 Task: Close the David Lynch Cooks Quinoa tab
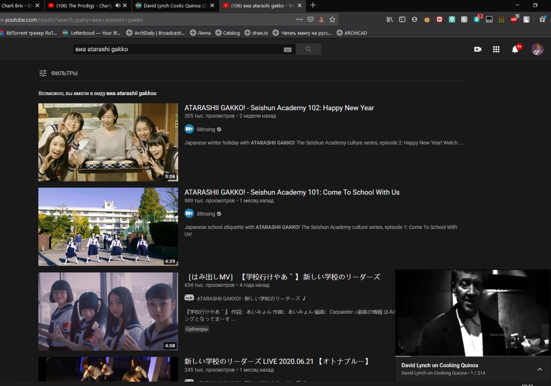[x=212, y=6]
